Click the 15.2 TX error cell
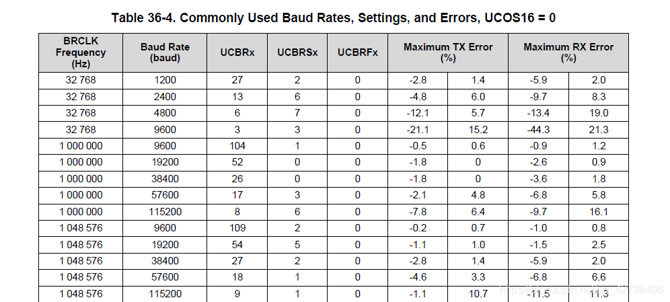This screenshot has width=670, height=302. [x=478, y=129]
